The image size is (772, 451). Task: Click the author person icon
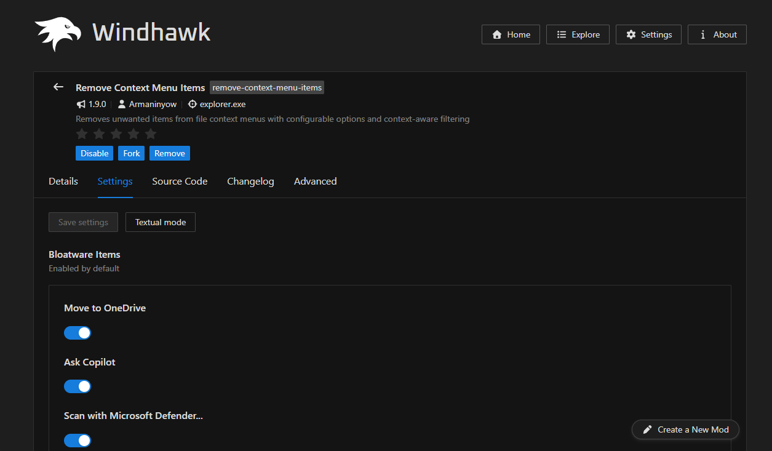coord(122,104)
